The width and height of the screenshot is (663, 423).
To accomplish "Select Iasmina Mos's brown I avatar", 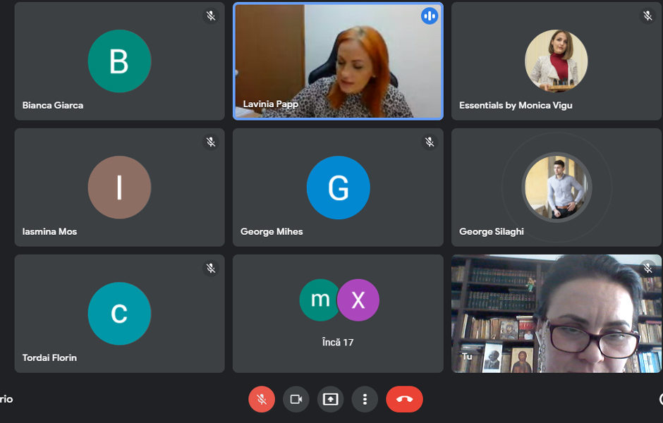I will coord(119,188).
